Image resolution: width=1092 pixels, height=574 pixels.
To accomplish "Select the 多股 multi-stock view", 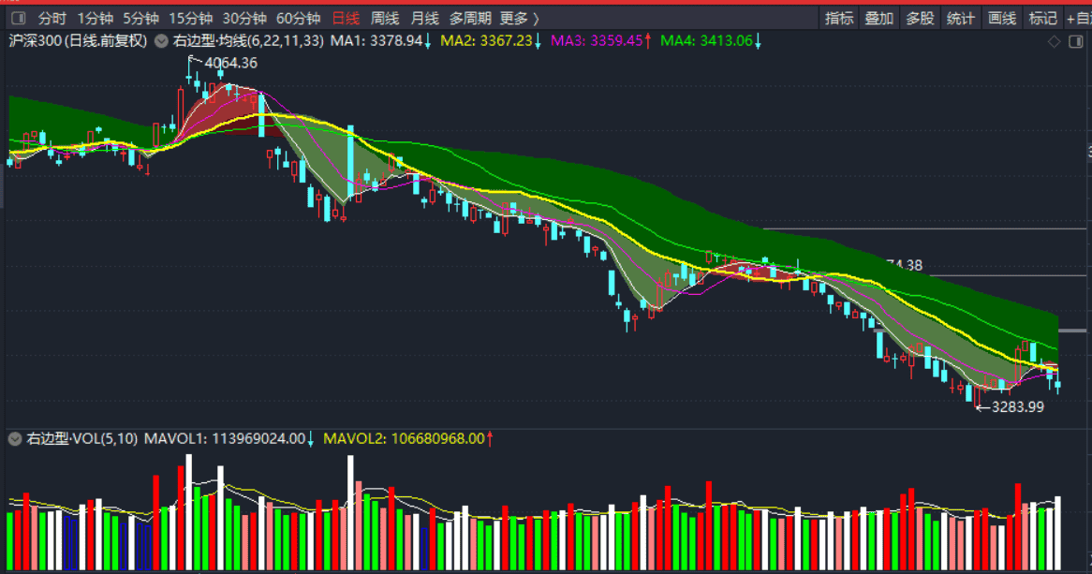I will click(920, 18).
